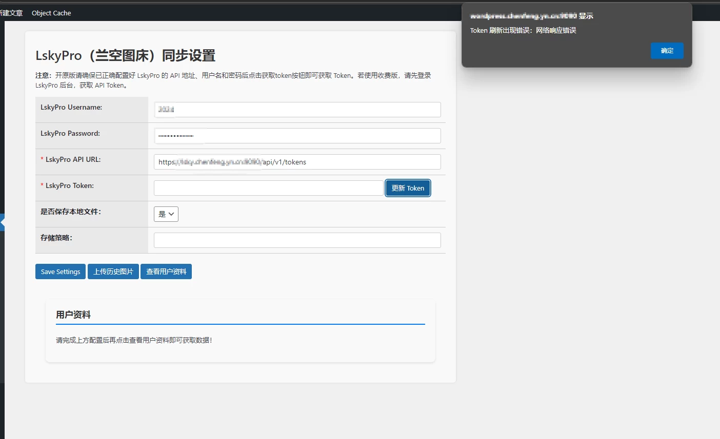Expand the 是否保存本地文件 dropdown
The image size is (720, 439).
(x=166, y=214)
